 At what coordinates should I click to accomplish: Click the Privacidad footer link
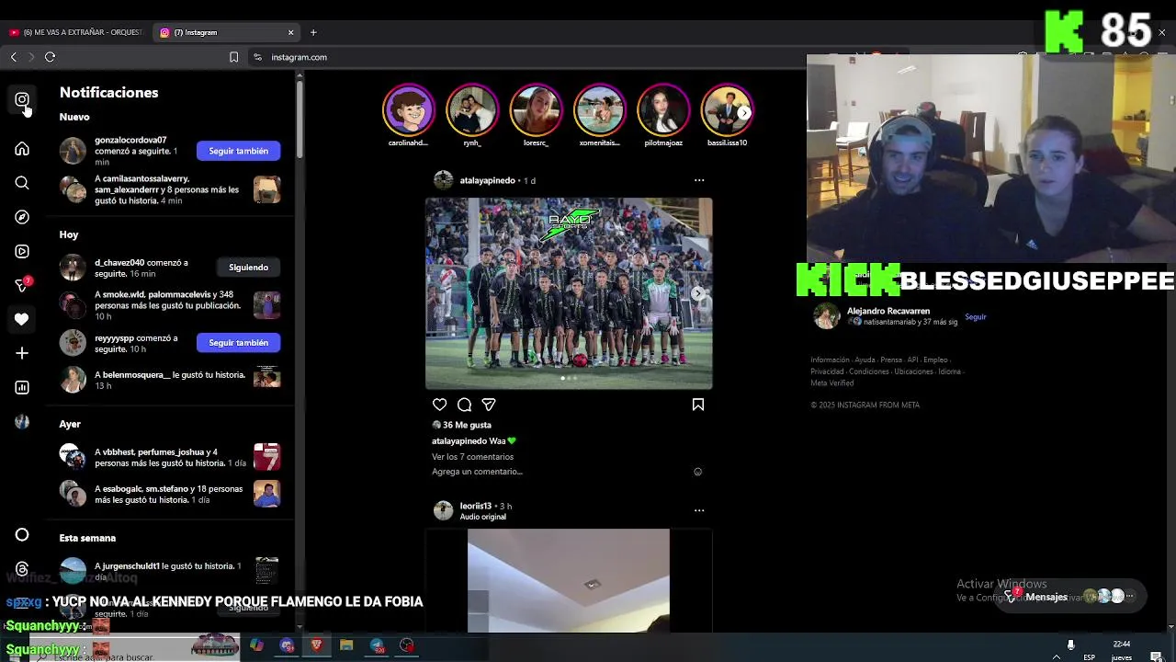[827, 371]
